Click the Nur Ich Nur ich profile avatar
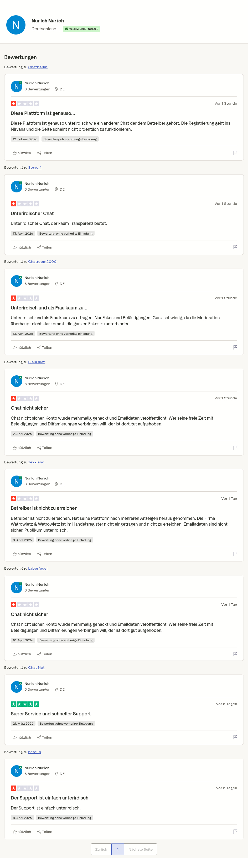The width and height of the screenshot is (248, 858). [x=16, y=25]
